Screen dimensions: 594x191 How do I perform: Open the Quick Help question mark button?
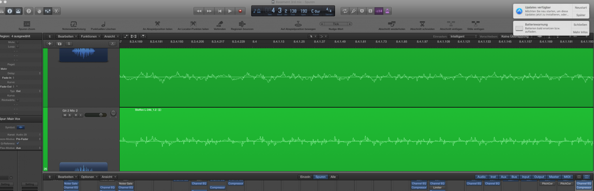pos(28,11)
